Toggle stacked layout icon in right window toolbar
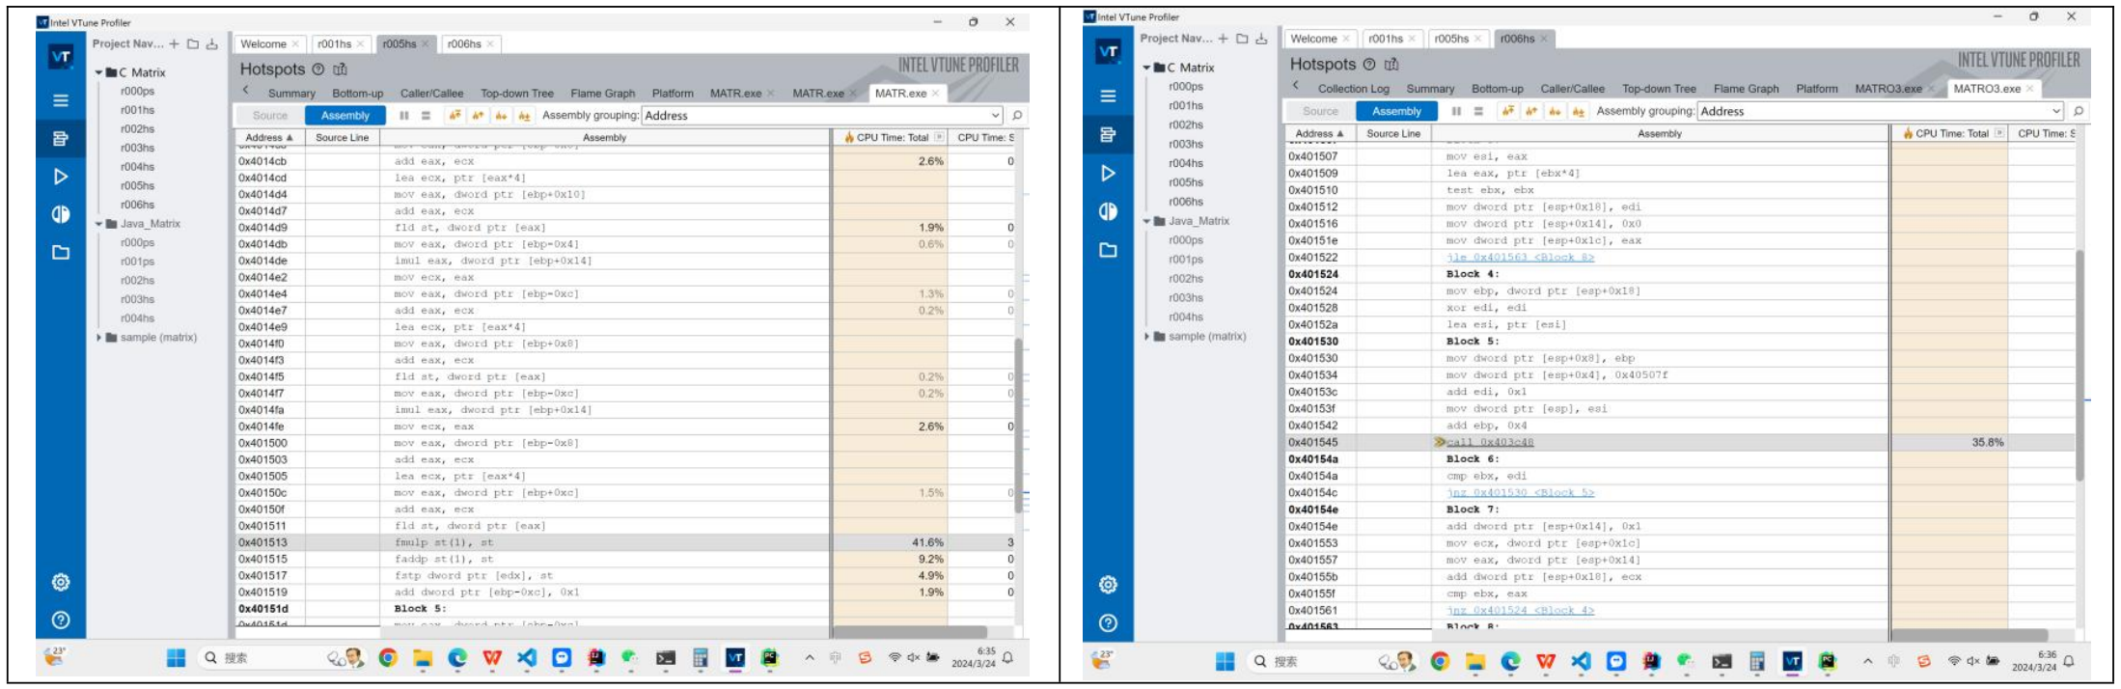2121x689 pixels. point(1478,111)
